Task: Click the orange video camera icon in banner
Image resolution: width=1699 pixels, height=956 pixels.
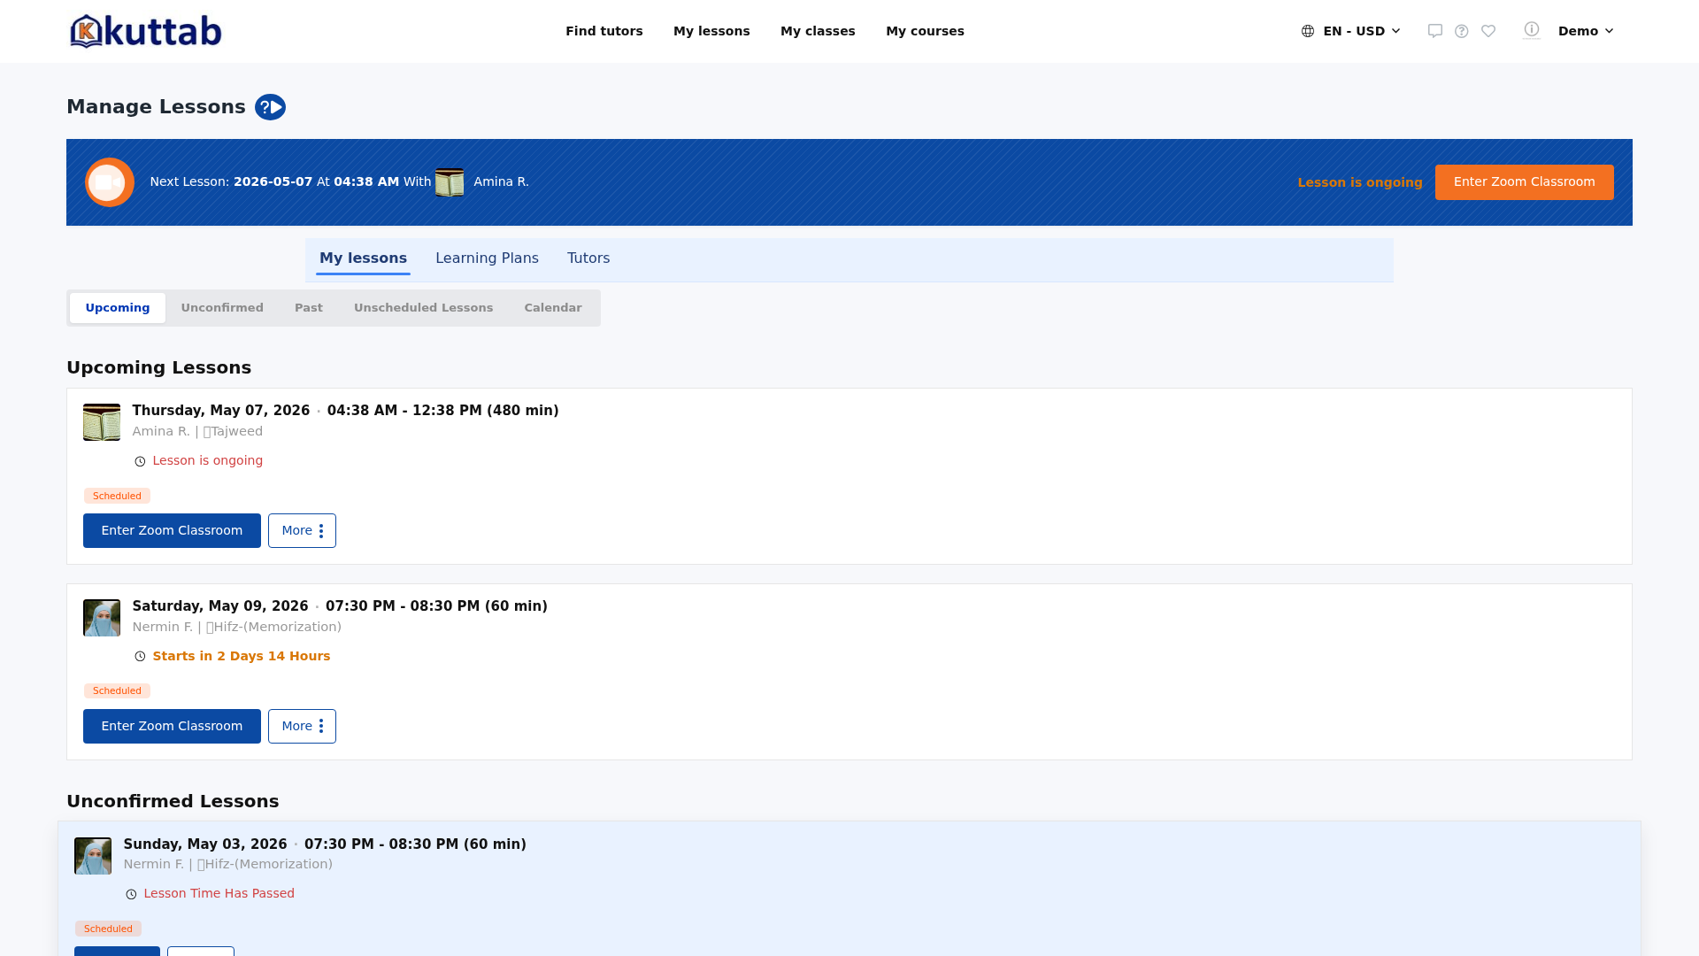Action: click(x=110, y=182)
